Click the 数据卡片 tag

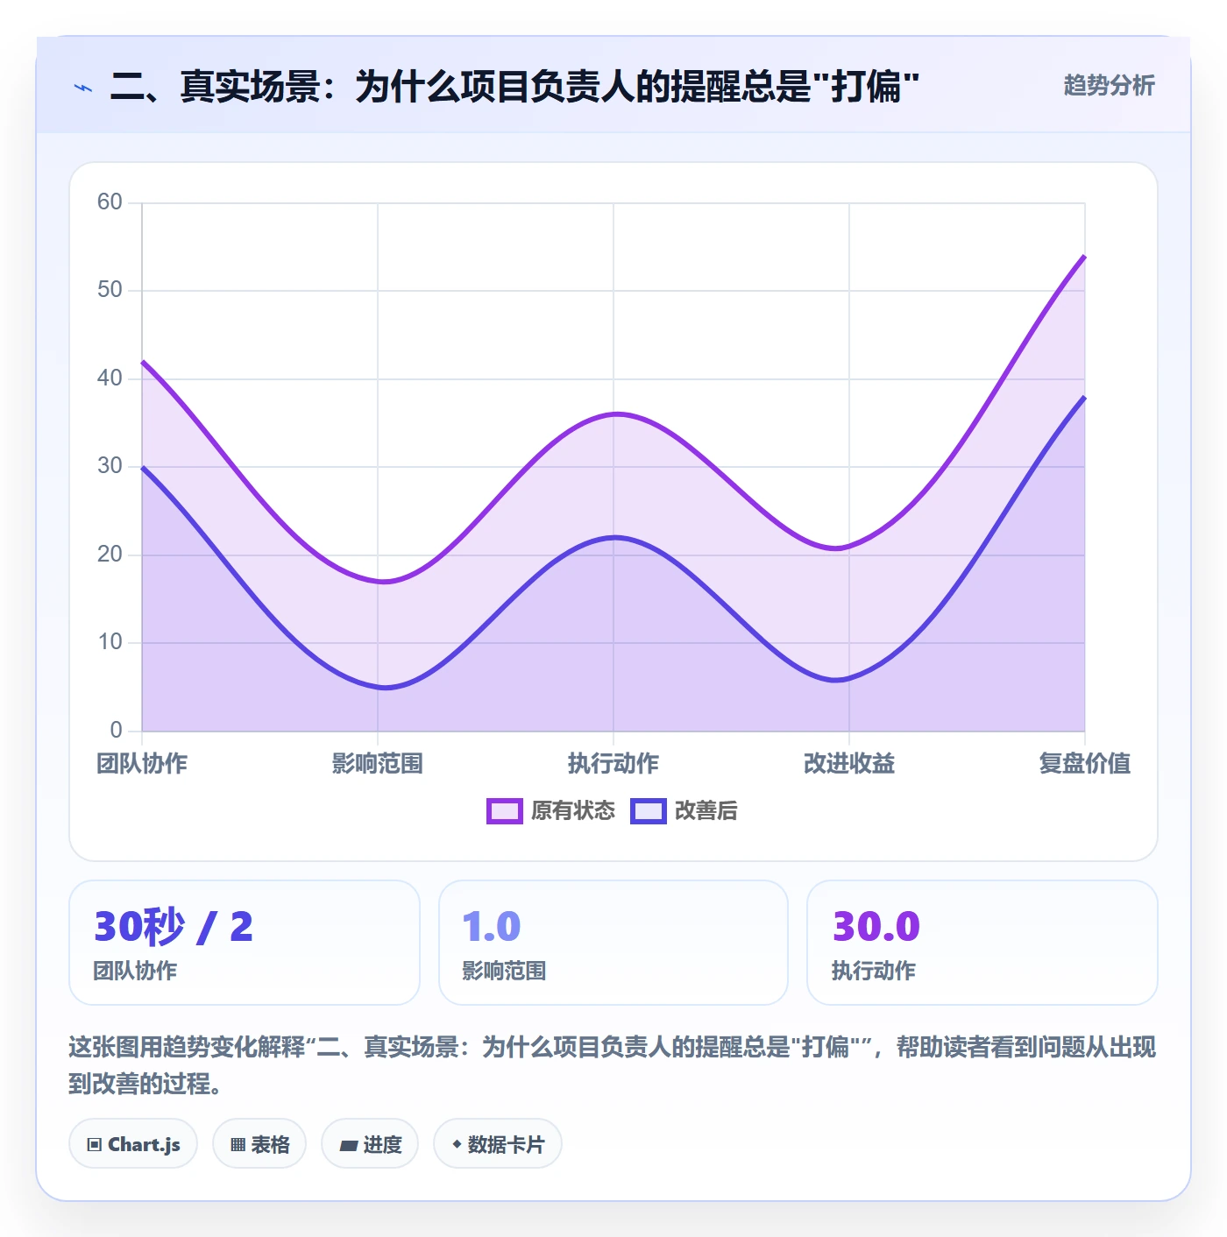coord(498,1143)
